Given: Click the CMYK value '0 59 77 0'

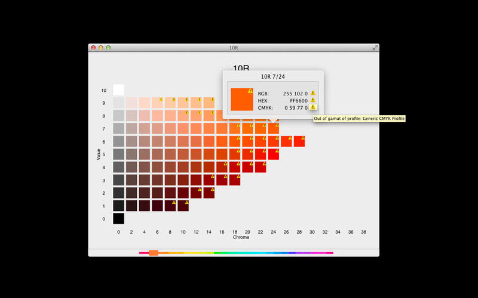Looking at the screenshot, I should click(x=296, y=108).
